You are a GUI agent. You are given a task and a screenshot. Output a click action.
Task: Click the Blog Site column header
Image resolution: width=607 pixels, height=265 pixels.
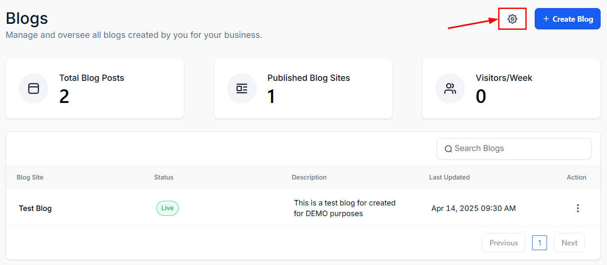pos(30,177)
